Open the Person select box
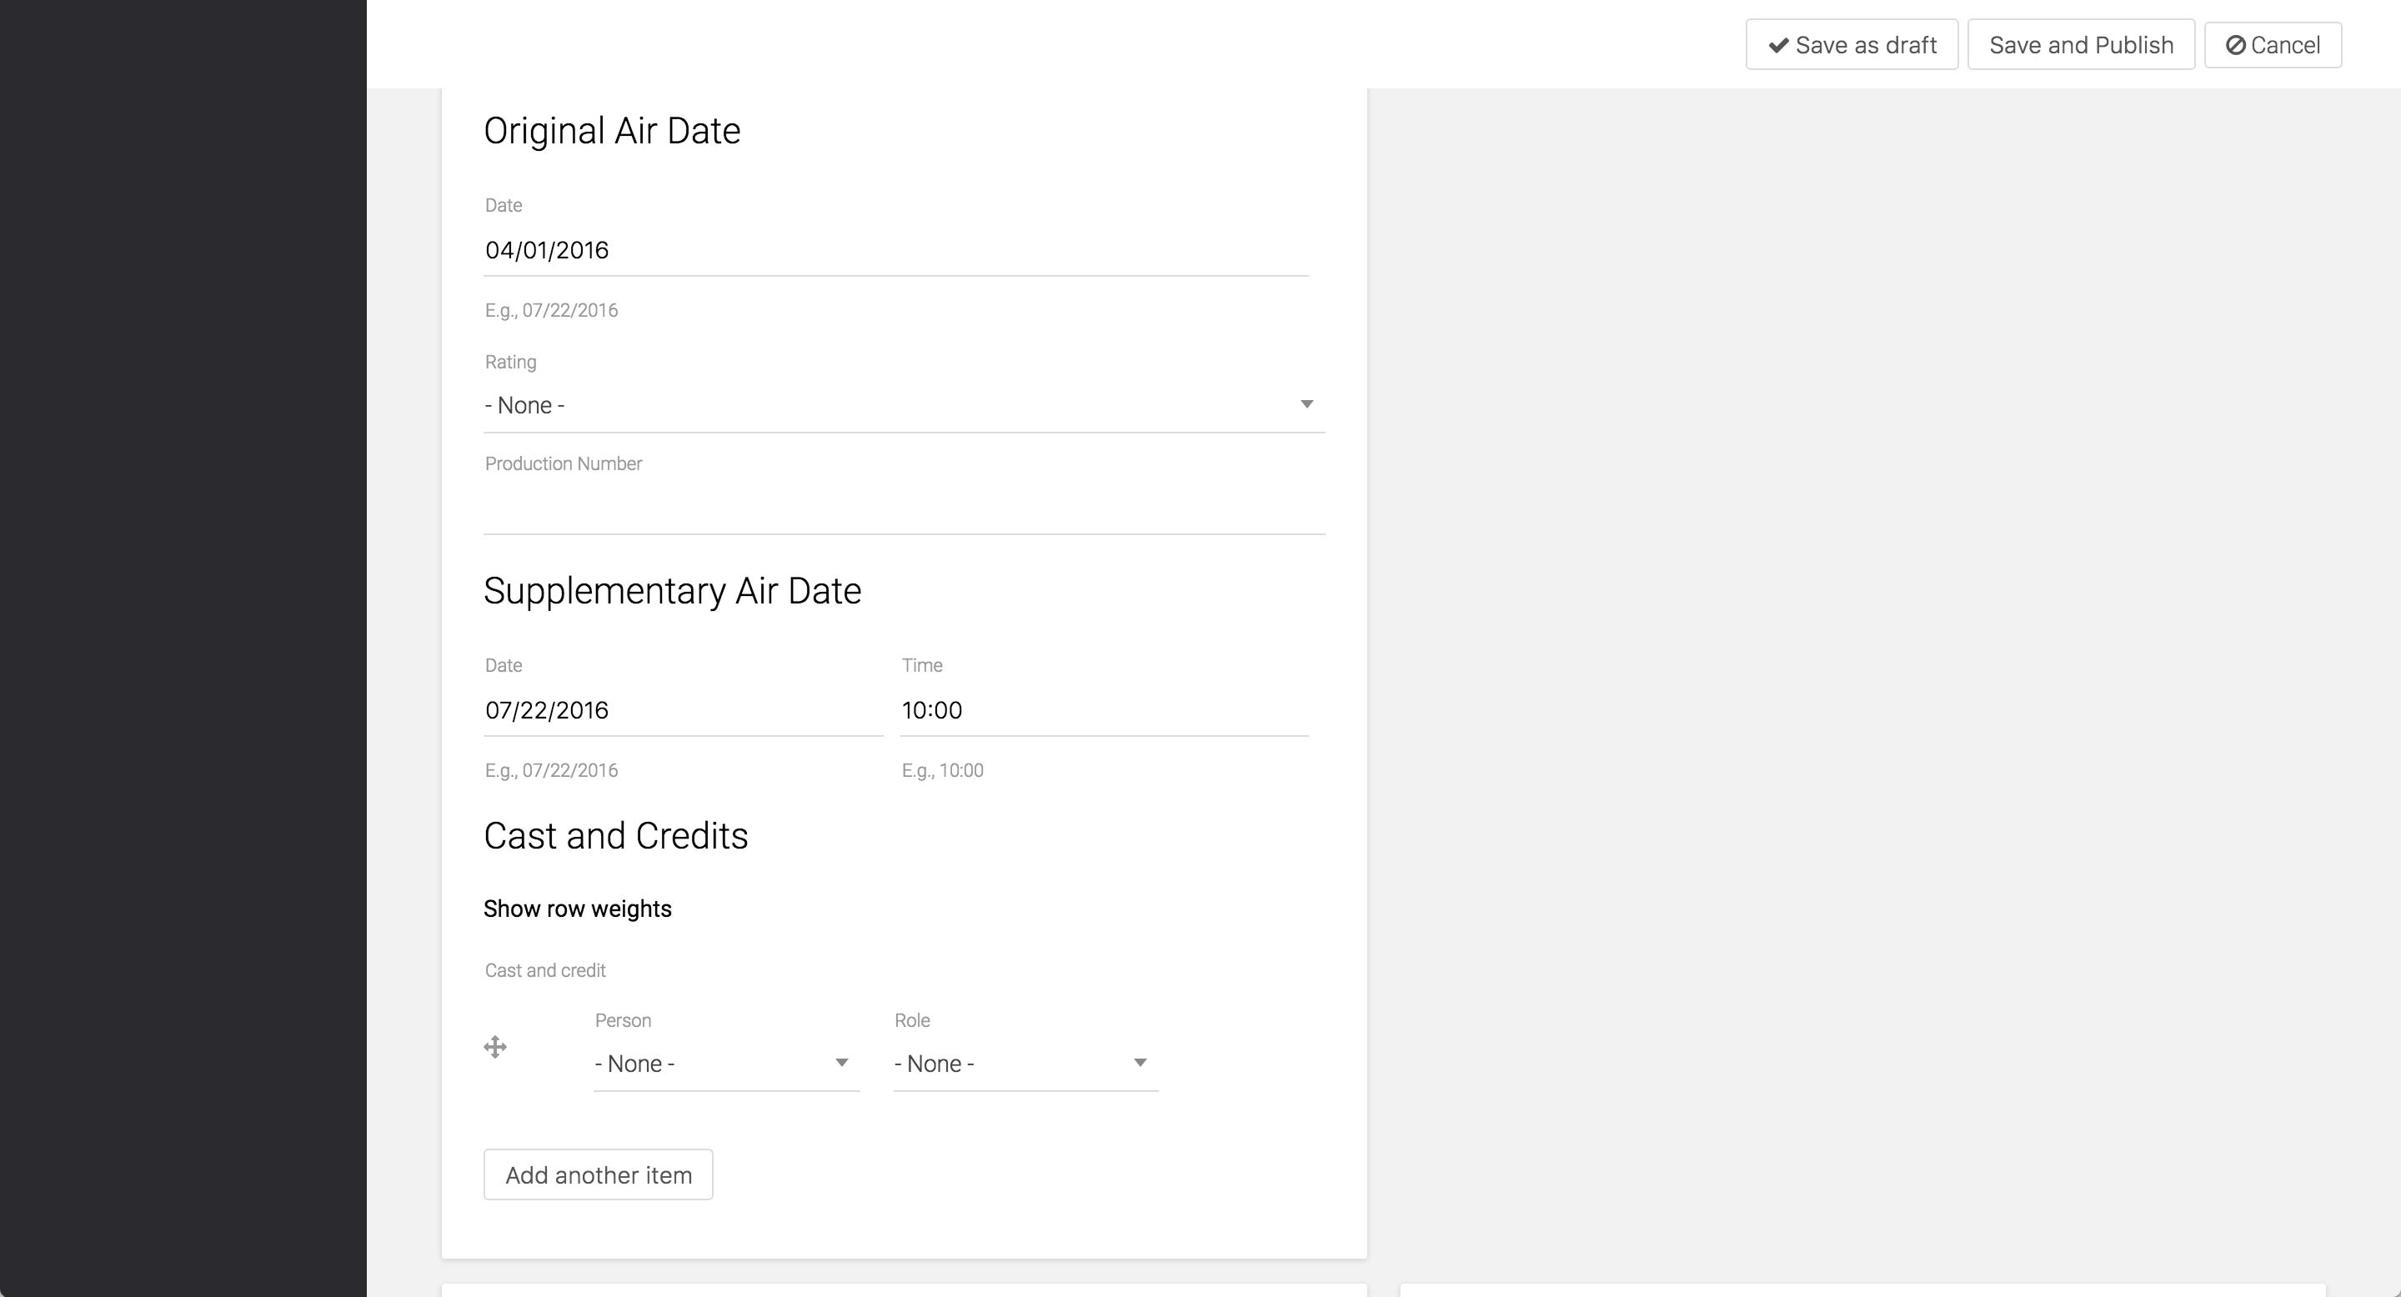 (x=709, y=1064)
